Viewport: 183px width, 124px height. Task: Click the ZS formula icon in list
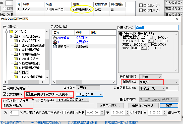(x=55, y=42)
